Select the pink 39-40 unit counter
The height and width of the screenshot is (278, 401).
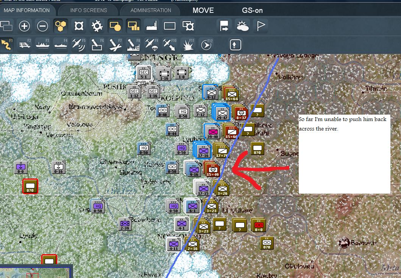click(x=212, y=132)
